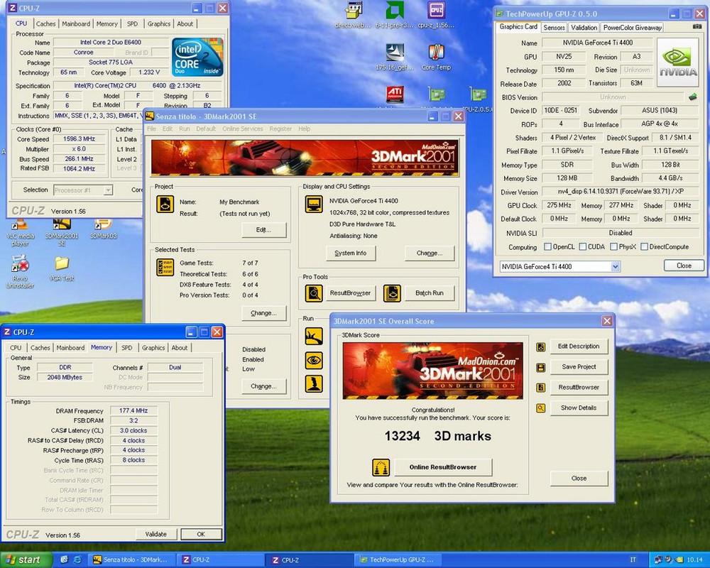Open the VLC media player desktop shortcut
Viewport: 710px width, 568px height.
(20, 232)
